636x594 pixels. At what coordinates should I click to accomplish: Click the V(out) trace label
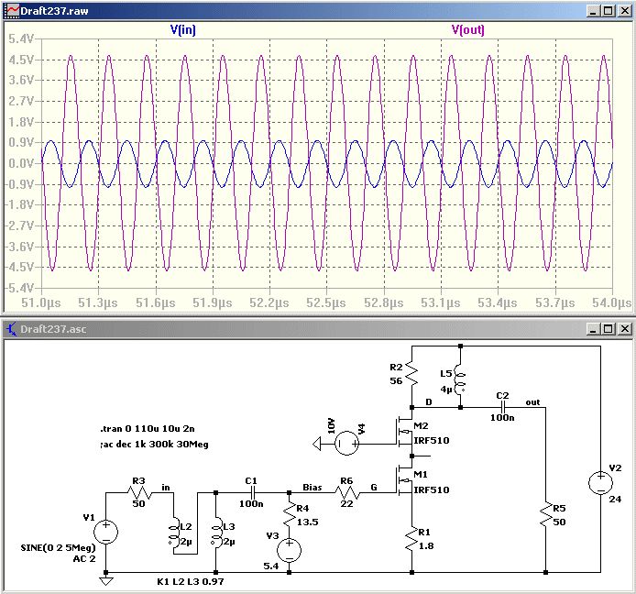pos(468,29)
